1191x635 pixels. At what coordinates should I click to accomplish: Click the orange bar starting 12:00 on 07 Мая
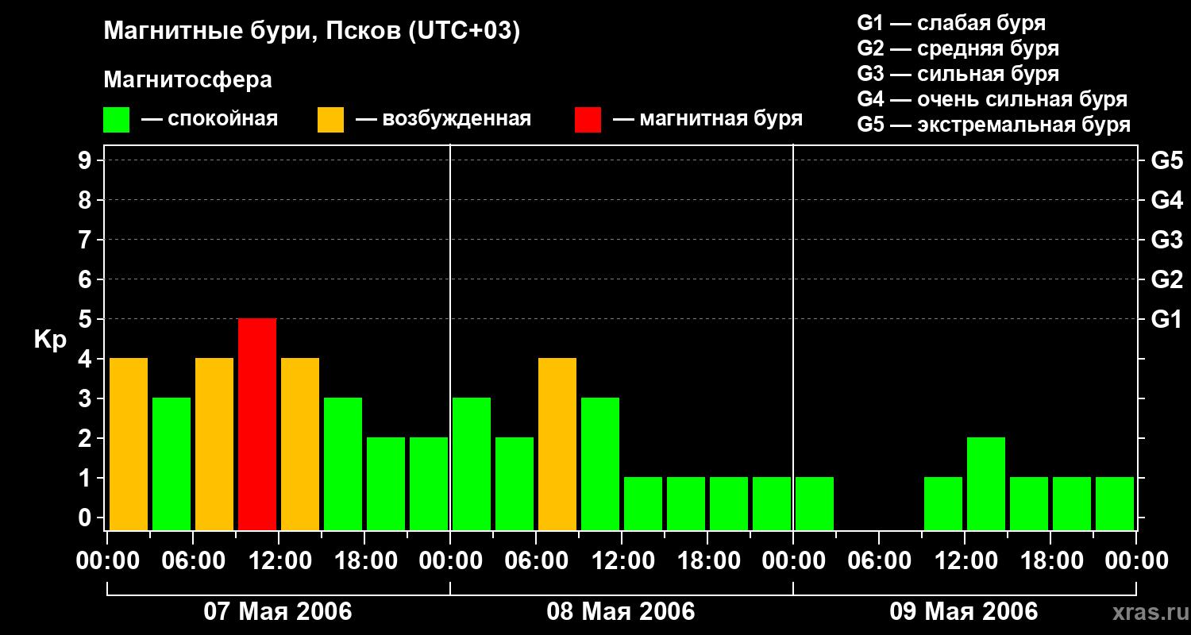click(x=300, y=444)
